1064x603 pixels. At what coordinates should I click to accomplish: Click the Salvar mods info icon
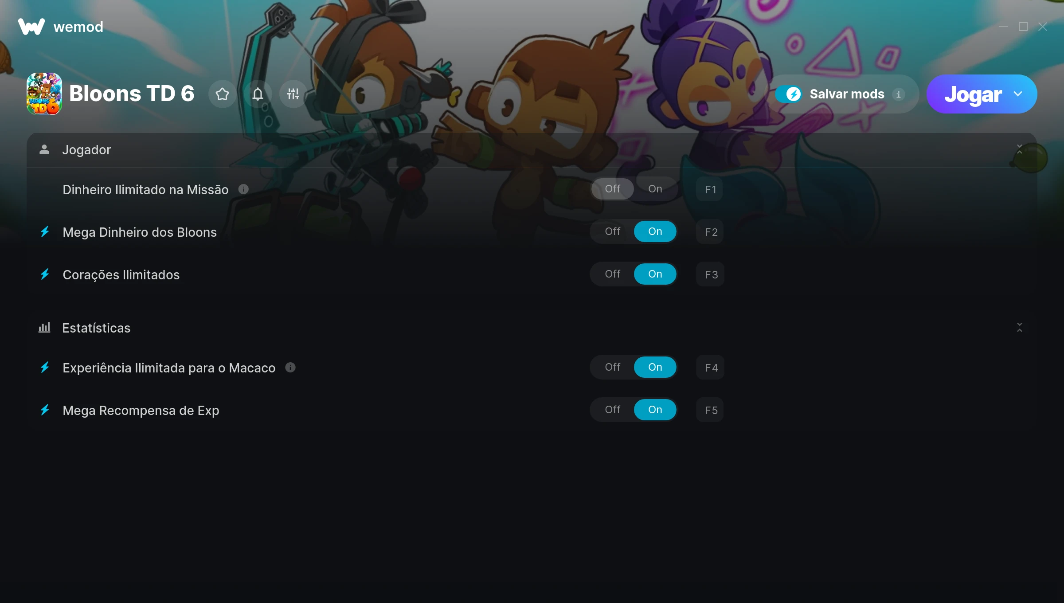(x=899, y=94)
